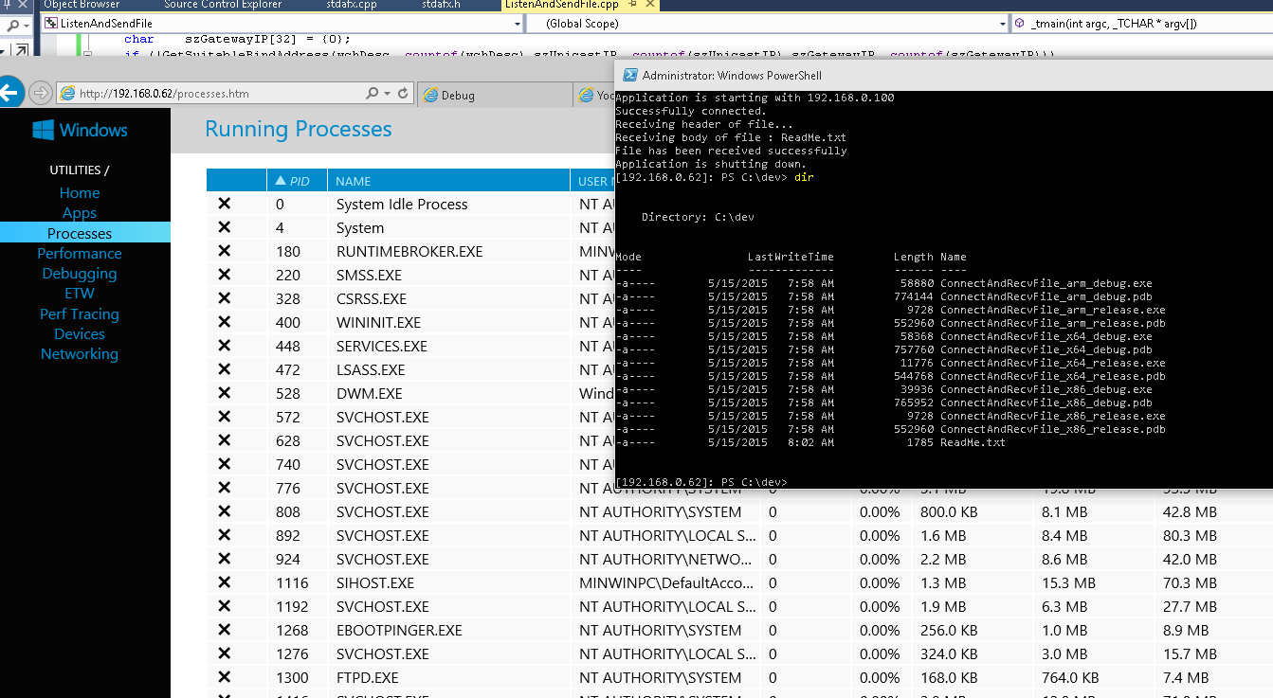Image resolution: width=1273 pixels, height=698 pixels.
Task: Open the Source Control Explorer tab
Action: (222, 5)
